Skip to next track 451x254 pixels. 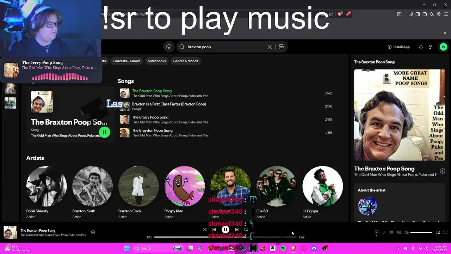[237, 230]
